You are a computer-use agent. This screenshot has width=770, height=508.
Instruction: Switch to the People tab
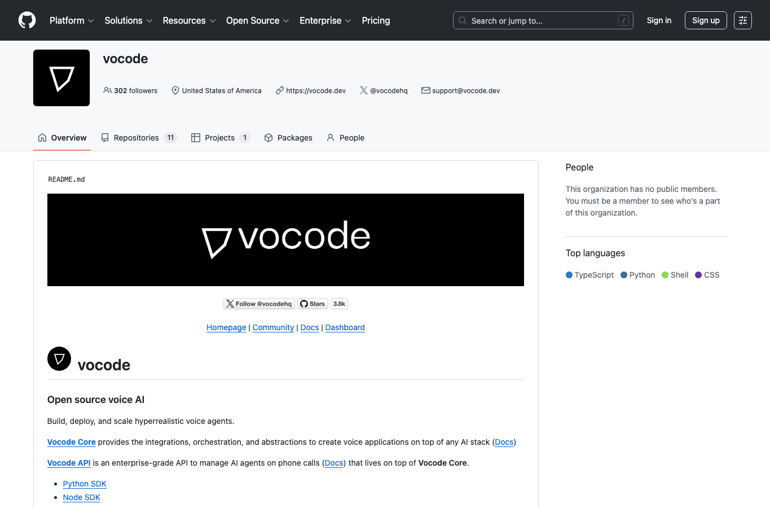pos(345,138)
